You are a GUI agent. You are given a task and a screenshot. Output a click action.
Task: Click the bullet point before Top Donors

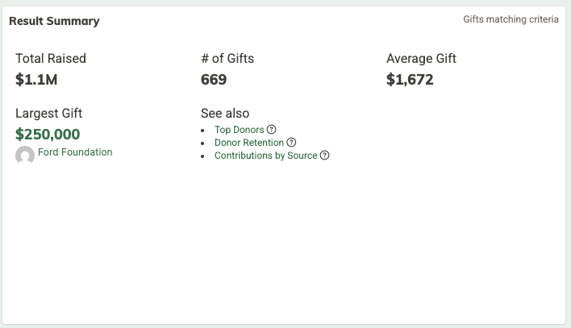[x=203, y=131]
